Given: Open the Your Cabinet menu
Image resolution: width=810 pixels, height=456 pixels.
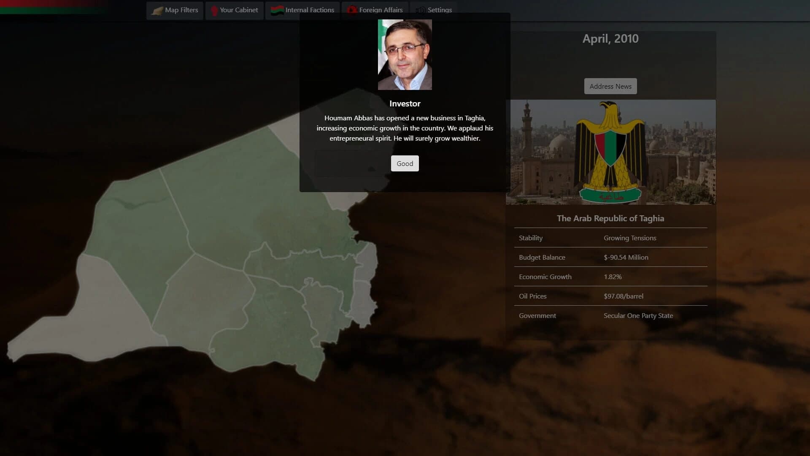Looking at the screenshot, I should pos(234,10).
